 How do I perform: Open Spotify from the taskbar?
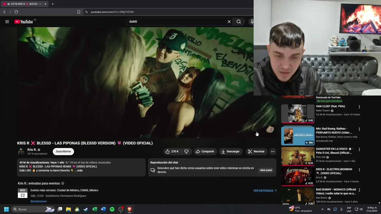point(112,209)
